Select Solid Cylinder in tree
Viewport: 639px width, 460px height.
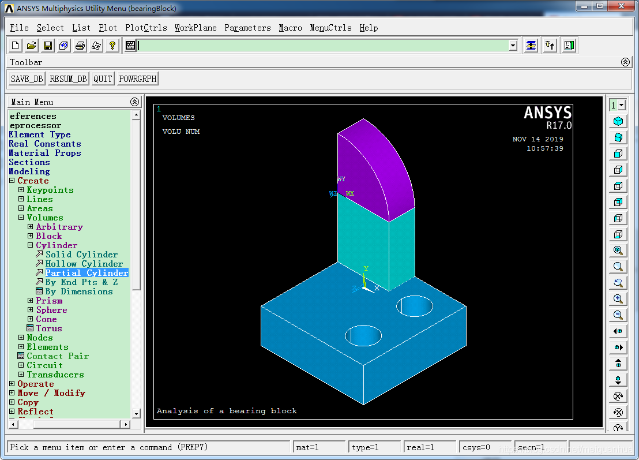coord(81,255)
